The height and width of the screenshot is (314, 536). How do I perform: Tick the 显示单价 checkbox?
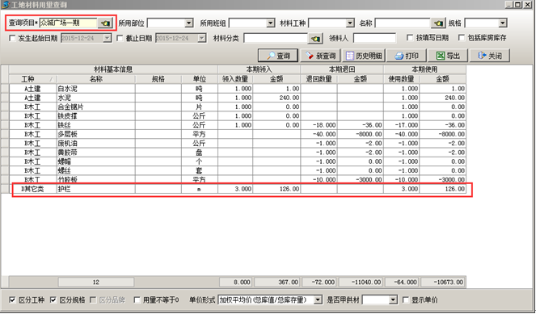pyautogui.click(x=406, y=300)
